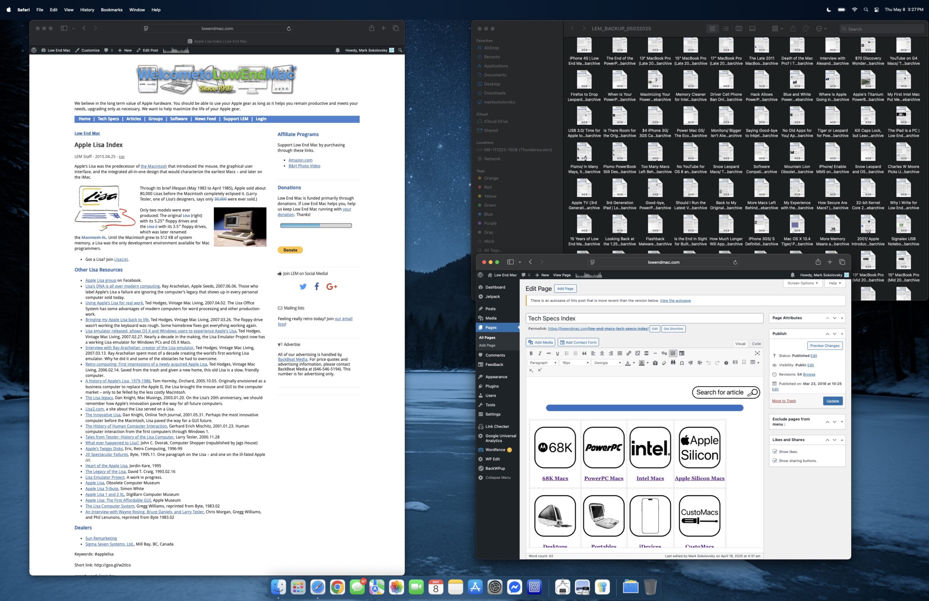Click the Finder share icon in toolbar
929x601 pixels.
pyautogui.click(x=793, y=29)
